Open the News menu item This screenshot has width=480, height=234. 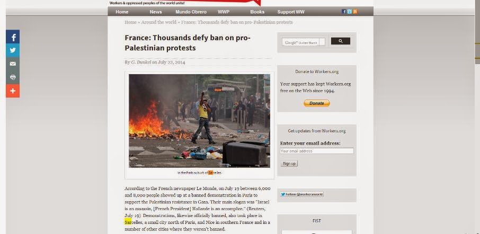[x=156, y=12]
